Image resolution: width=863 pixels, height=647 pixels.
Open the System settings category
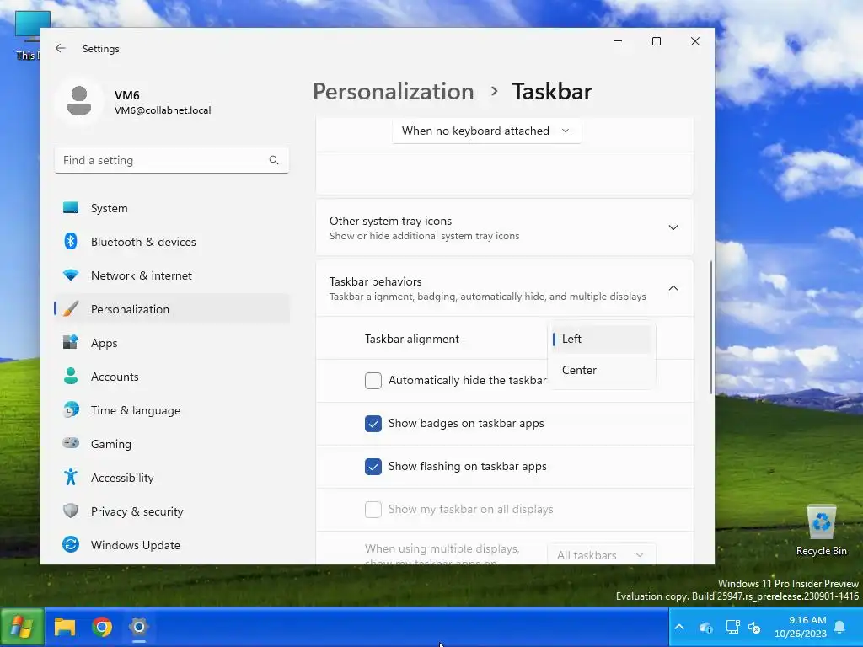point(172,208)
